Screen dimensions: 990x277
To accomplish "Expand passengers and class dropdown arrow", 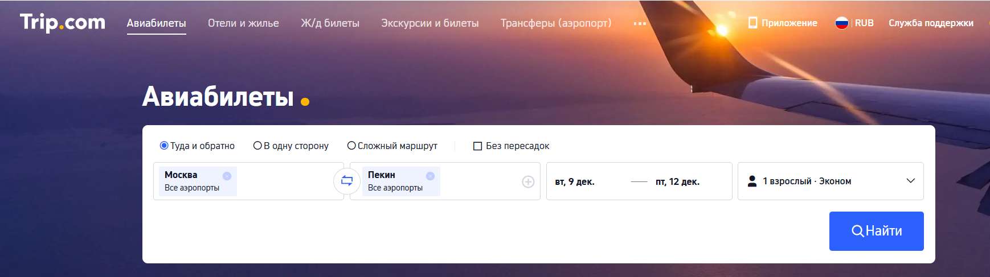I will click(910, 181).
